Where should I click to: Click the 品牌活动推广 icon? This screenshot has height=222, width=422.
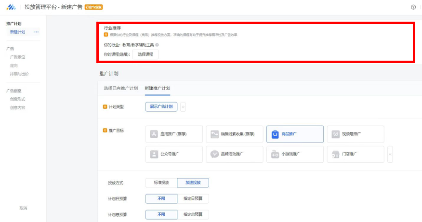click(x=214, y=154)
